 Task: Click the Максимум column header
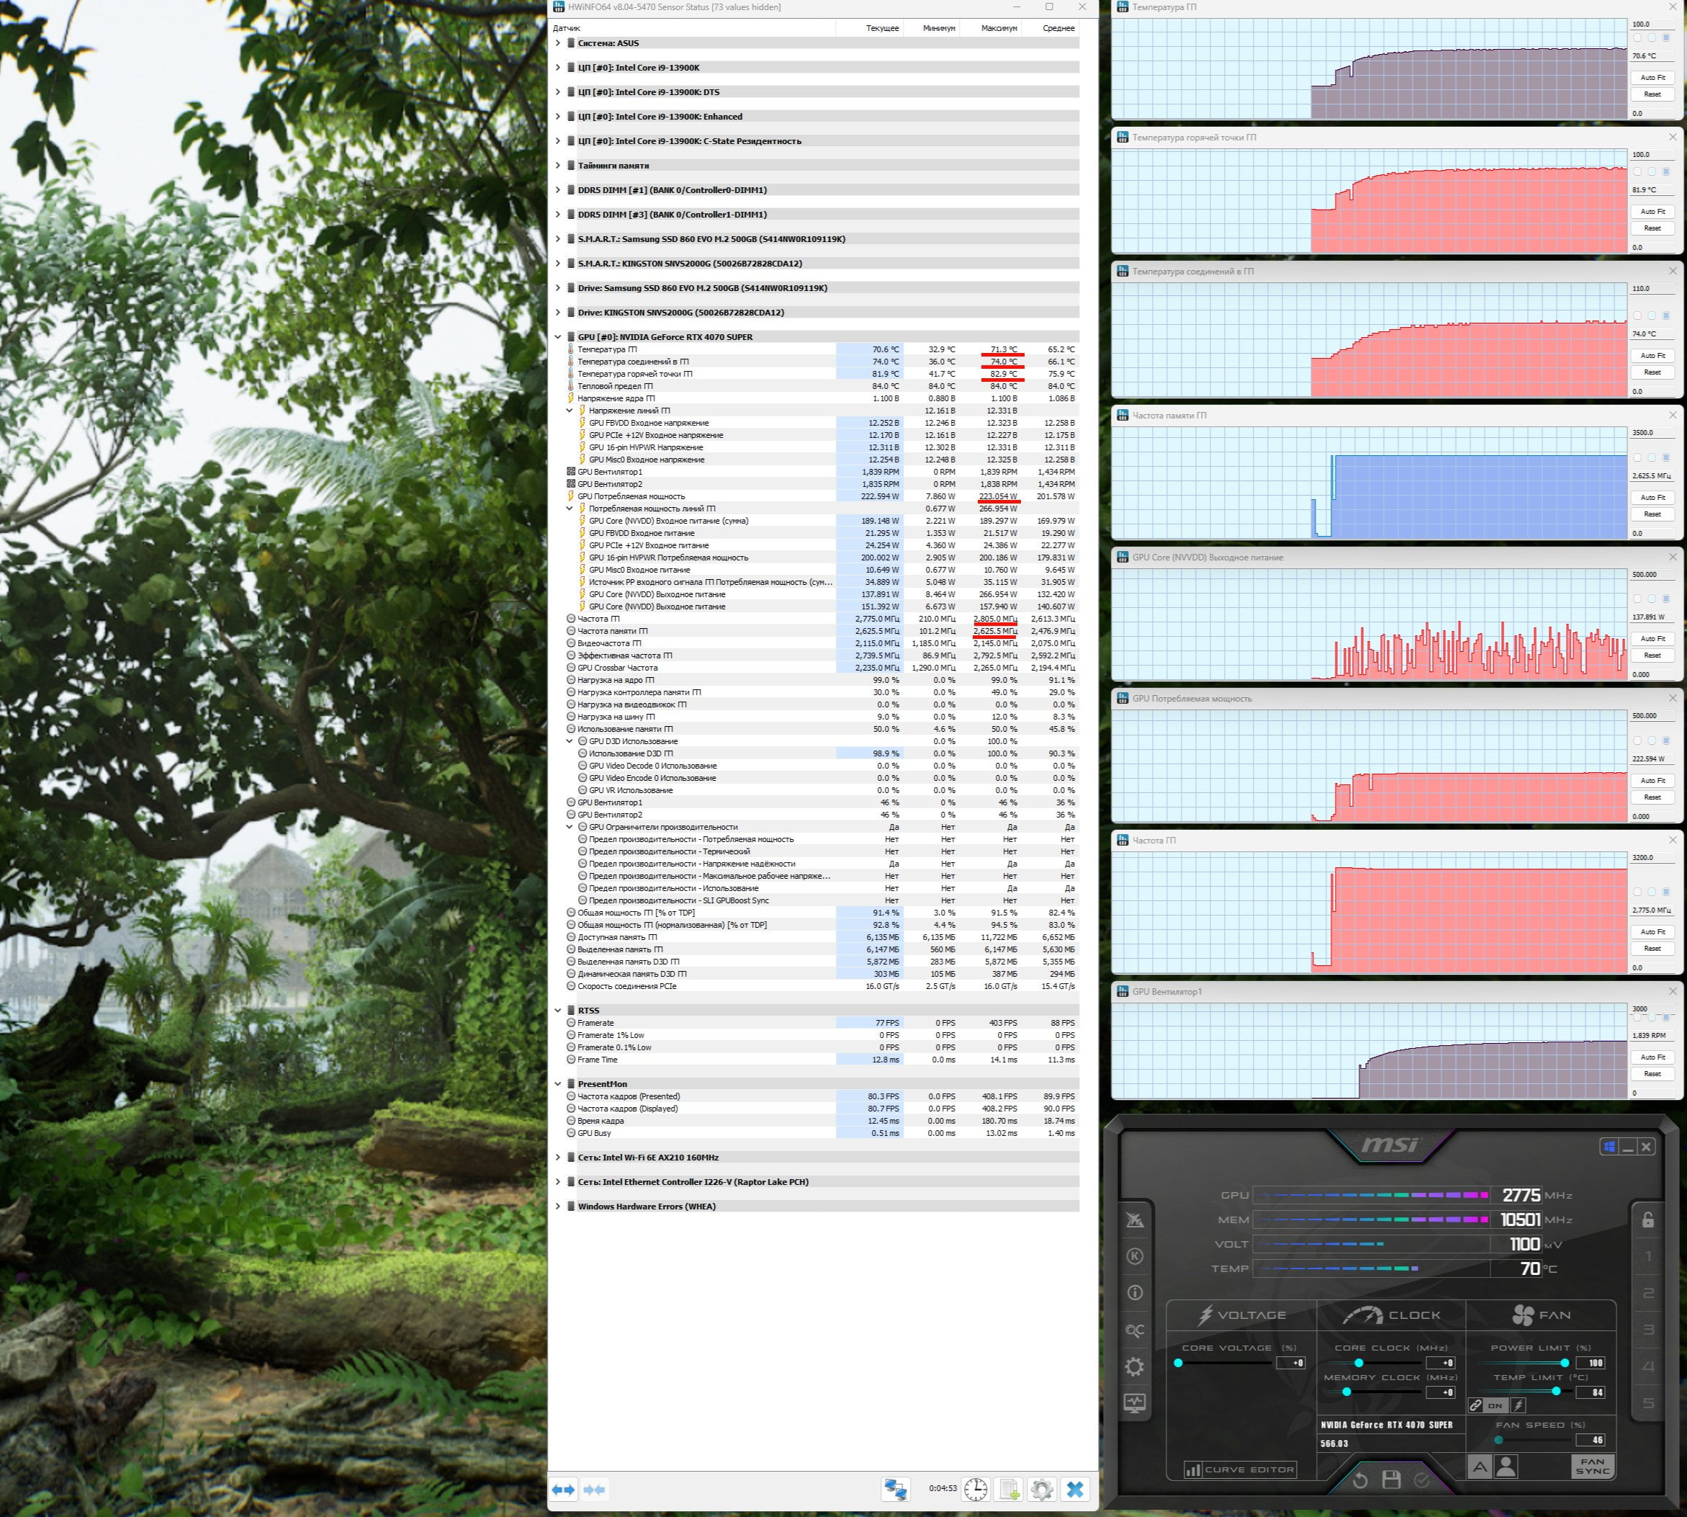click(999, 28)
